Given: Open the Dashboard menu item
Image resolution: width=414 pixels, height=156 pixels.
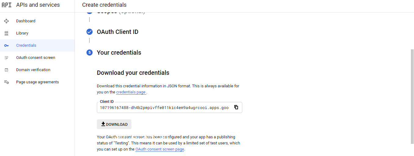Looking at the screenshot, I should [x=26, y=21].
